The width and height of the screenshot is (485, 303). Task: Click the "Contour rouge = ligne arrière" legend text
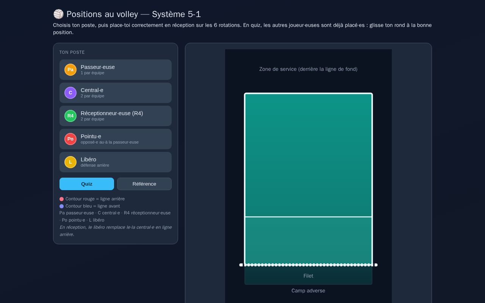coord(95,199)
